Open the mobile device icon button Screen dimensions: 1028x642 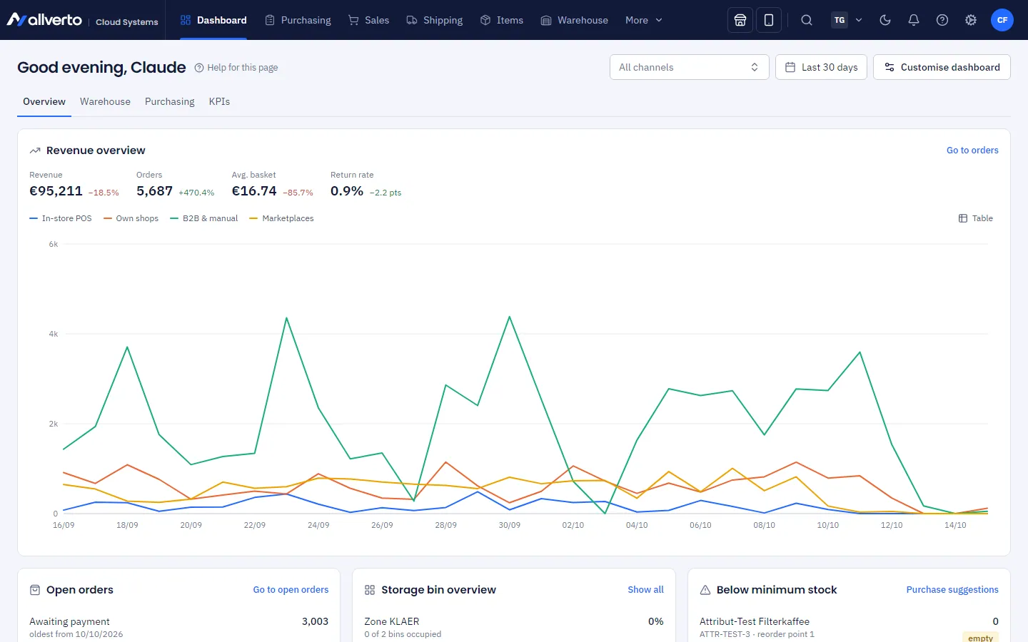tap(769, 20)
